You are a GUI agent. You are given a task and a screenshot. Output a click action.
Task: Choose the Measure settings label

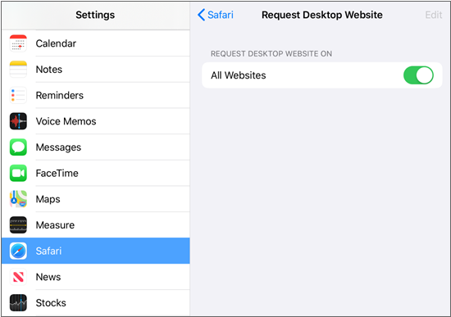tap(55, 225)
